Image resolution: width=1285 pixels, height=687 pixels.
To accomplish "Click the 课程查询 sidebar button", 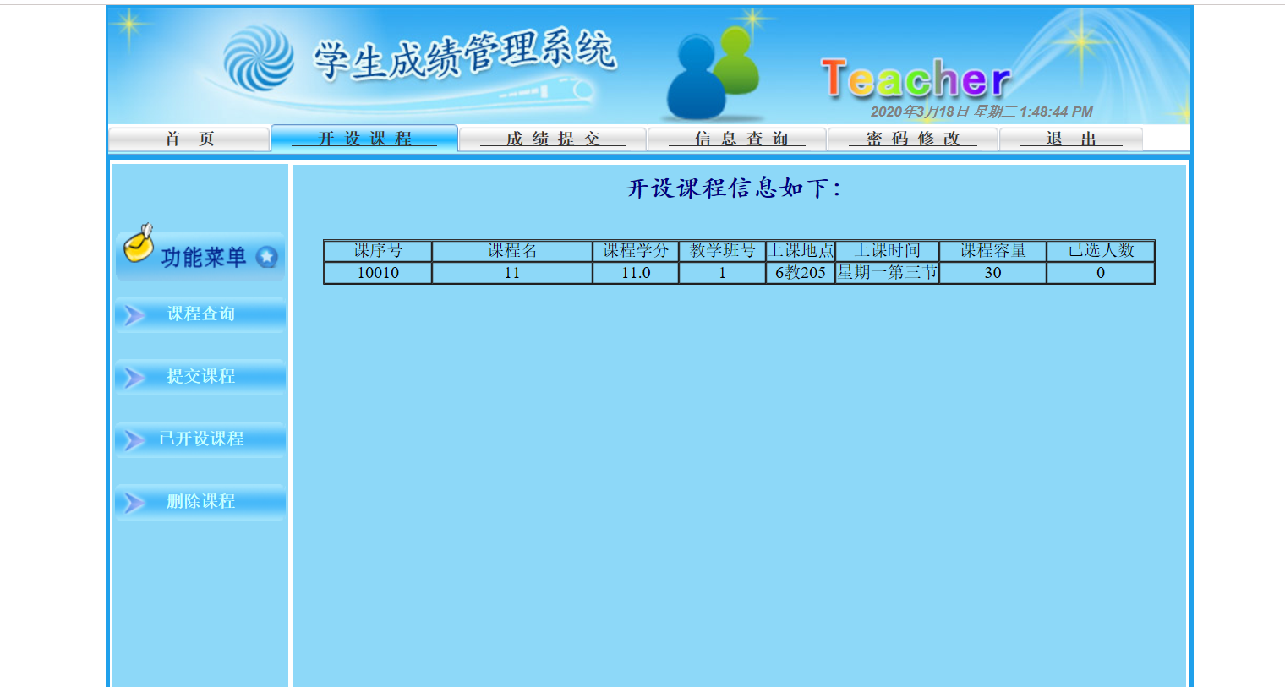I will [200, 314].
